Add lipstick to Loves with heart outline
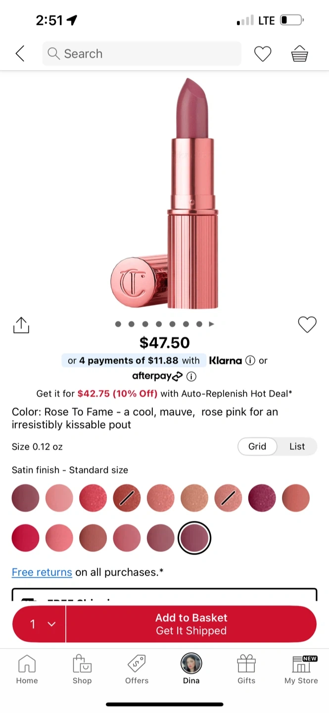The width and height of the screenshot is (329, 713). coord(307,325)
